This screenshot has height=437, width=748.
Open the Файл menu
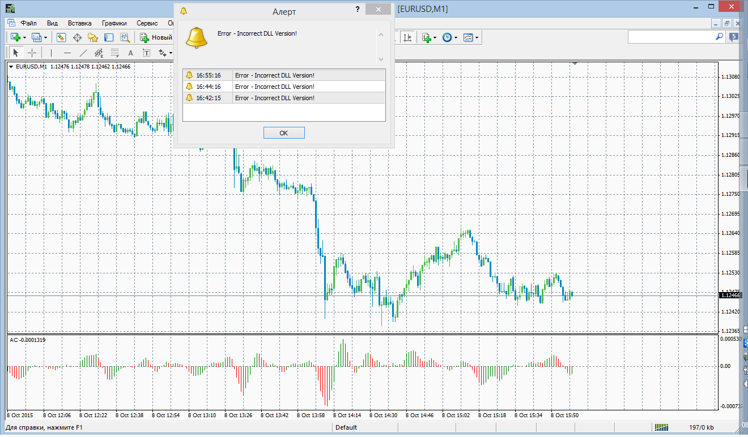point(28,23)
